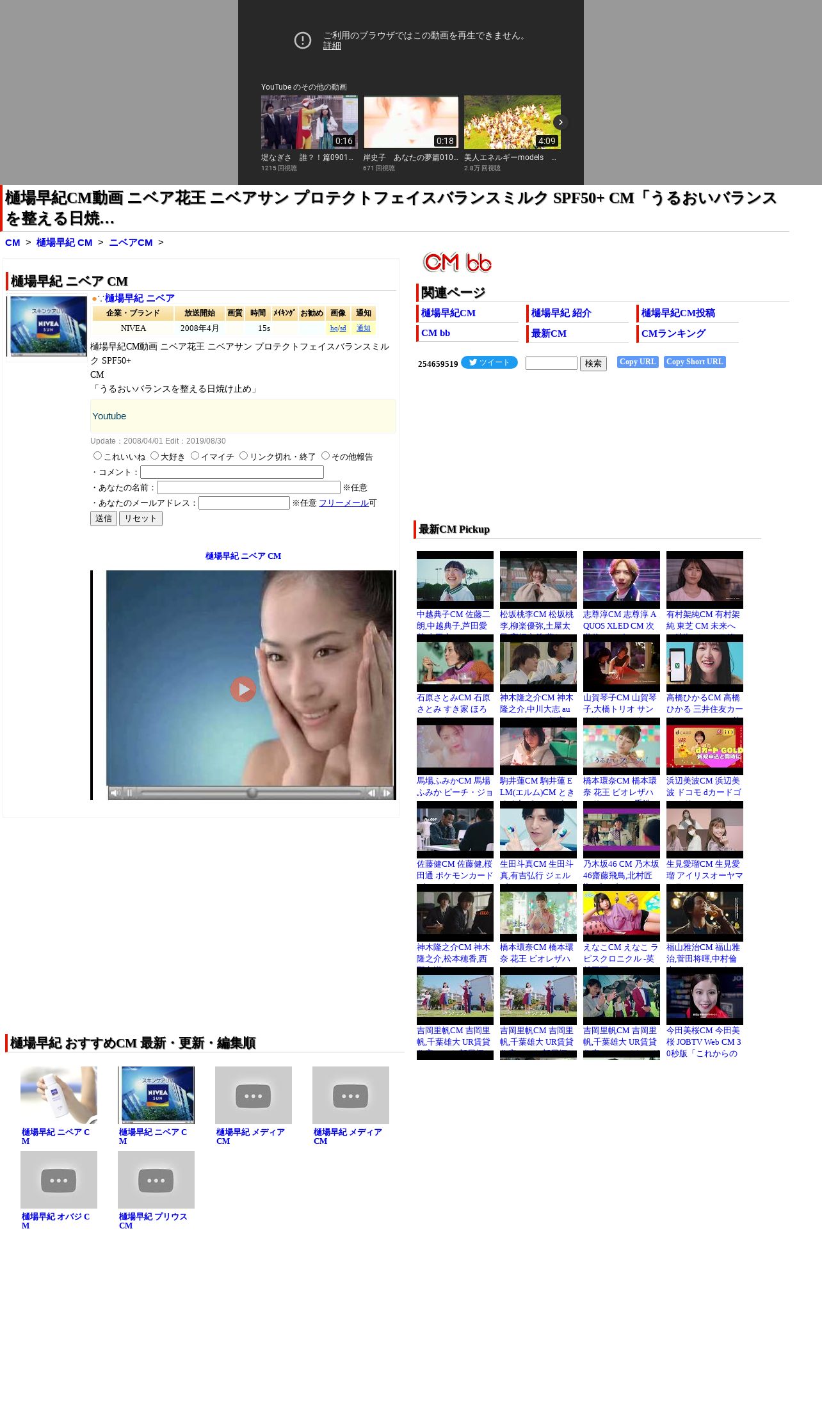Open the 中越典子CM pickup thumbnail
This screenshot has width=822, height=1416.
pyautogui.click(x=455, y=580)
